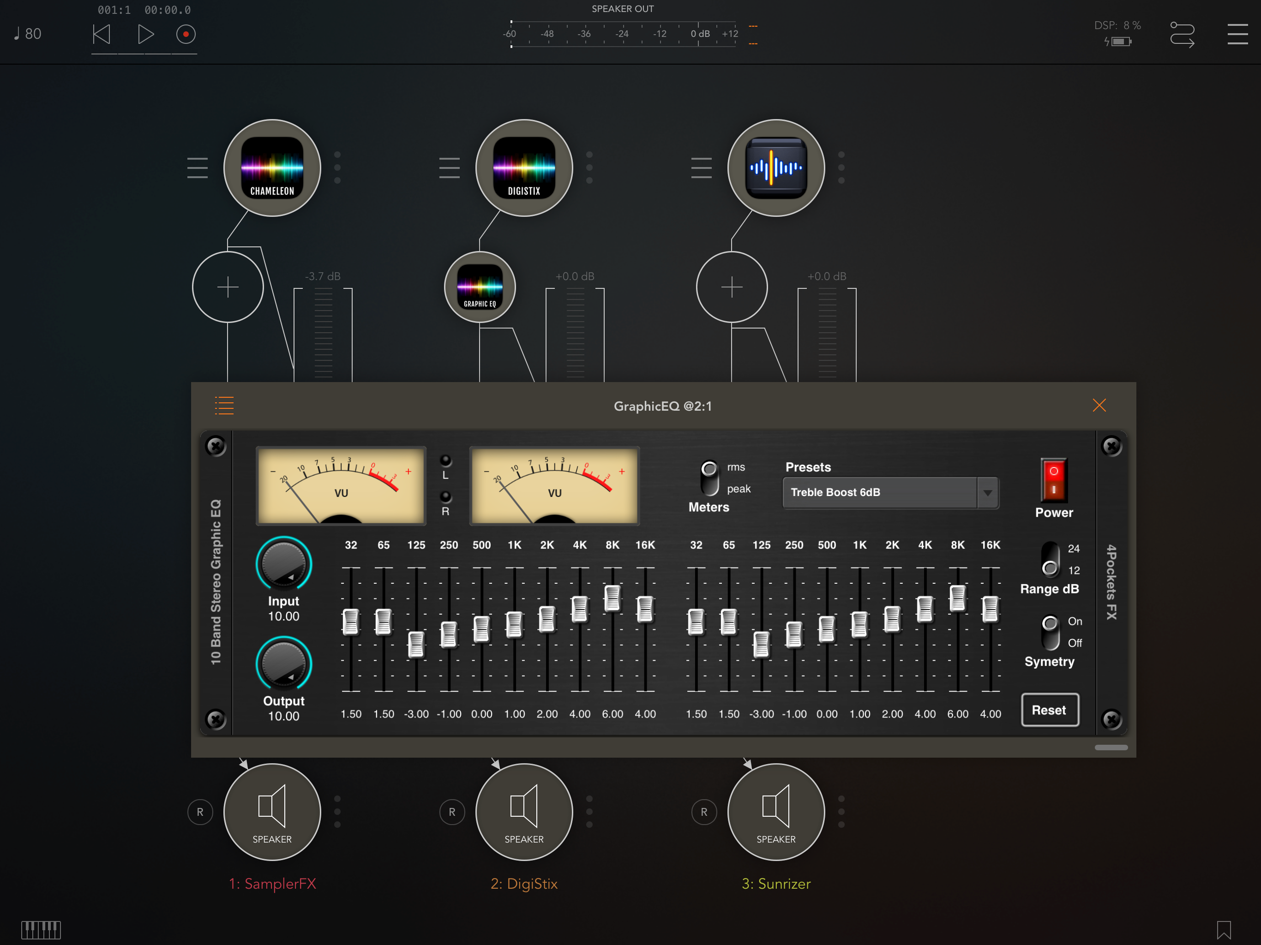This screenshot has width=1261, height=945.
Task: Add an effect below Chameleon node
Action: tap(228, 287)
